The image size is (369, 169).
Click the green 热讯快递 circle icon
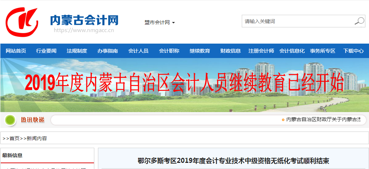(11, 120)
